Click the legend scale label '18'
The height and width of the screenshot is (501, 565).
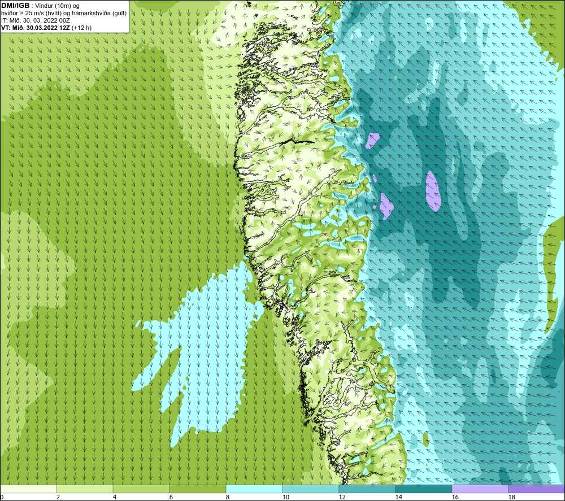(512, 497)
